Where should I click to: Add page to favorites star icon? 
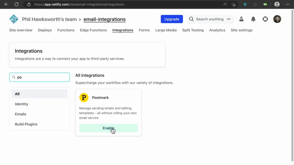coord(233,4)
